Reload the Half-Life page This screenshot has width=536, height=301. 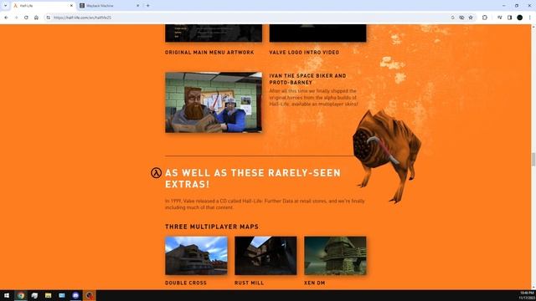pyautogui.click(x=26, y=18)
